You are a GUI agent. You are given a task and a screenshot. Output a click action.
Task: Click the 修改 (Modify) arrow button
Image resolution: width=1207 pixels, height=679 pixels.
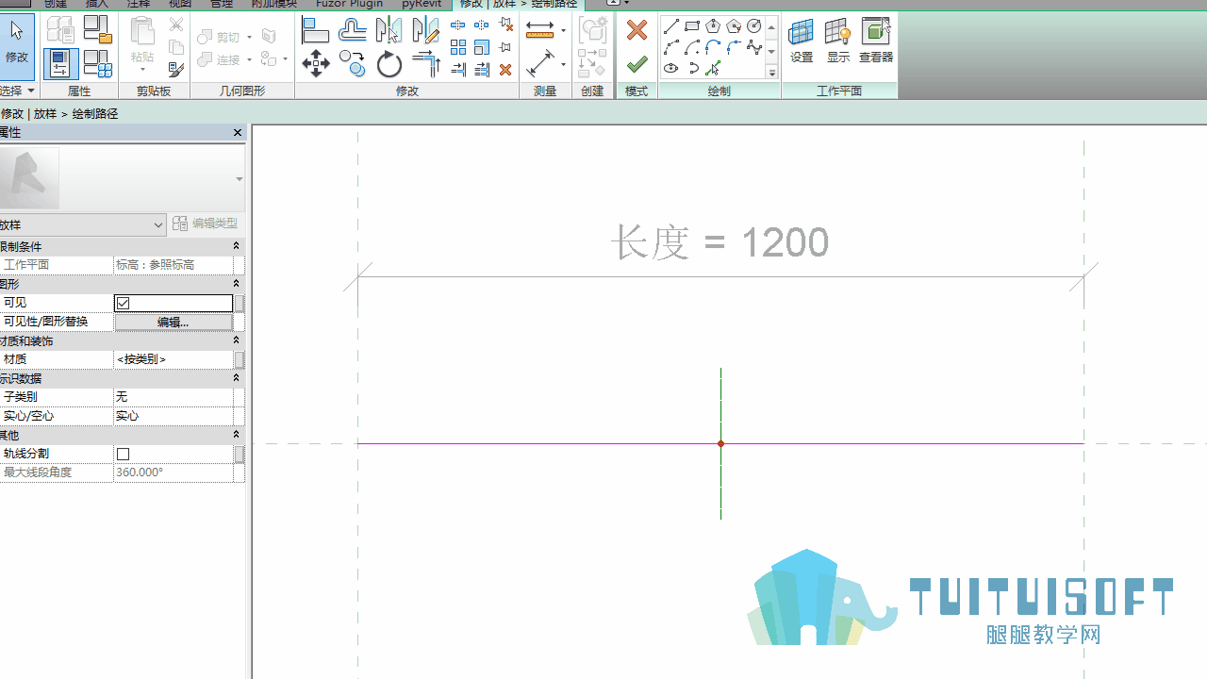coord(17,41)
